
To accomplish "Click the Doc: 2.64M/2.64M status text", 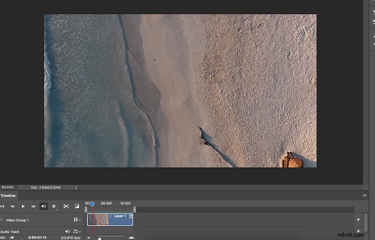I will pyautogui.click(x=46, y=188).
